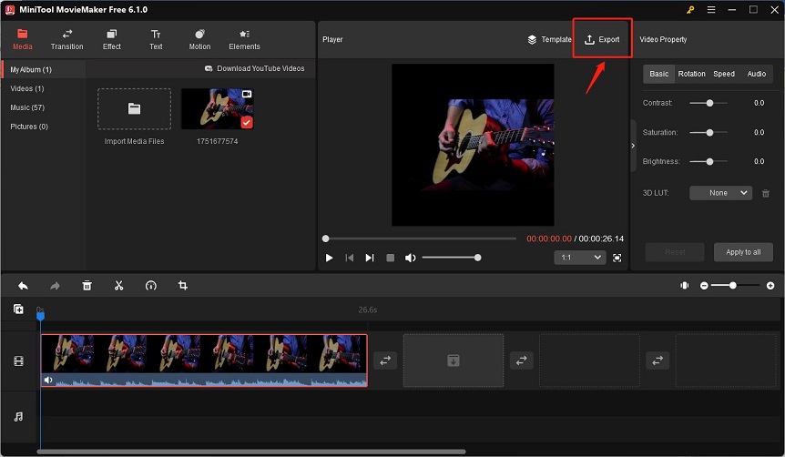The height and width of the screenshot is (457, 785).
Task: Delete the 3D LUT with trash icon
Action: point(766,193)
